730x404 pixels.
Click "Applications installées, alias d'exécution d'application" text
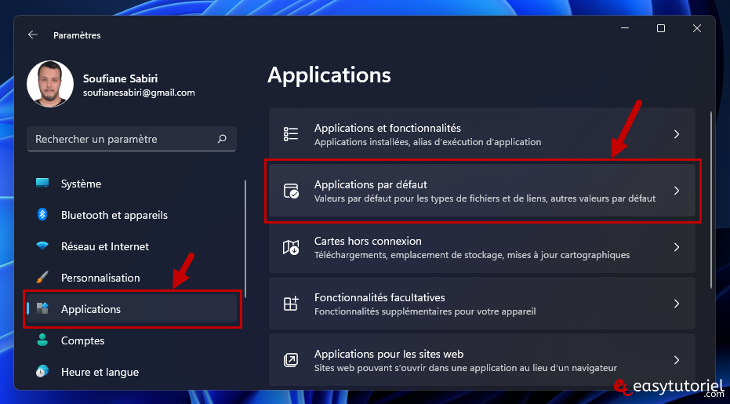click(427, 142)
